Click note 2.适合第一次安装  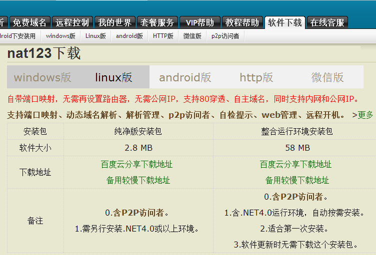[x=294, y=229]
